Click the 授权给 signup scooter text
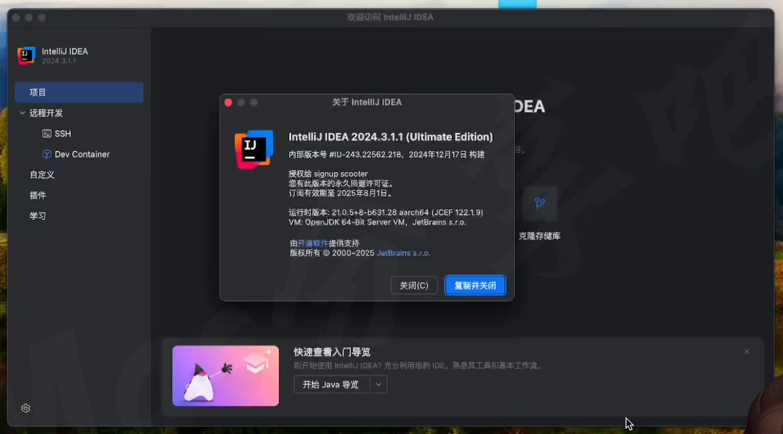The image size is (783, 434). (x=328, y=174)
